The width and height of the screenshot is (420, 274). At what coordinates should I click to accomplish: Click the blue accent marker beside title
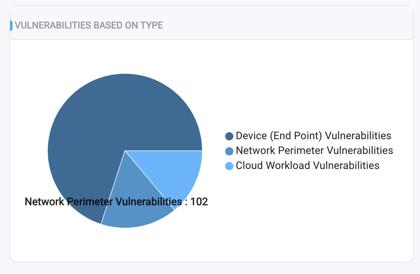coord(11,25)
